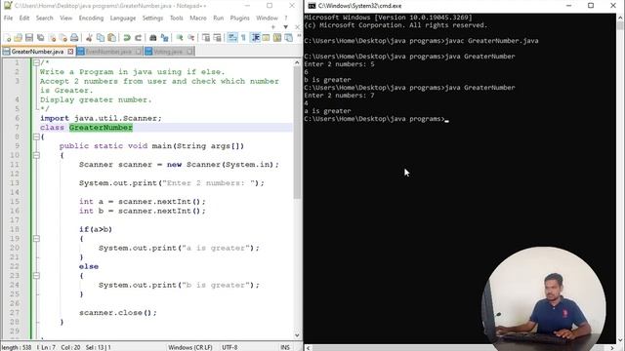625x351 pixels.
Task: Open the Document Map toolbar icon
Action: 277,38
